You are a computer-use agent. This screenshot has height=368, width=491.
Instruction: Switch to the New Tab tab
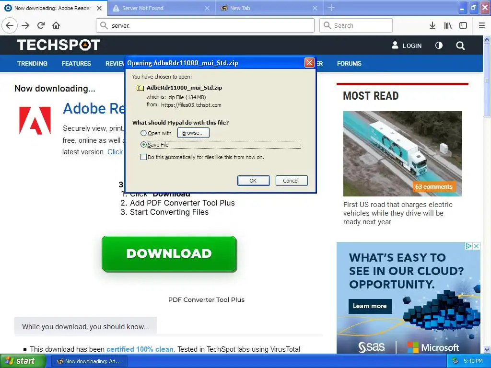[269, 8]
